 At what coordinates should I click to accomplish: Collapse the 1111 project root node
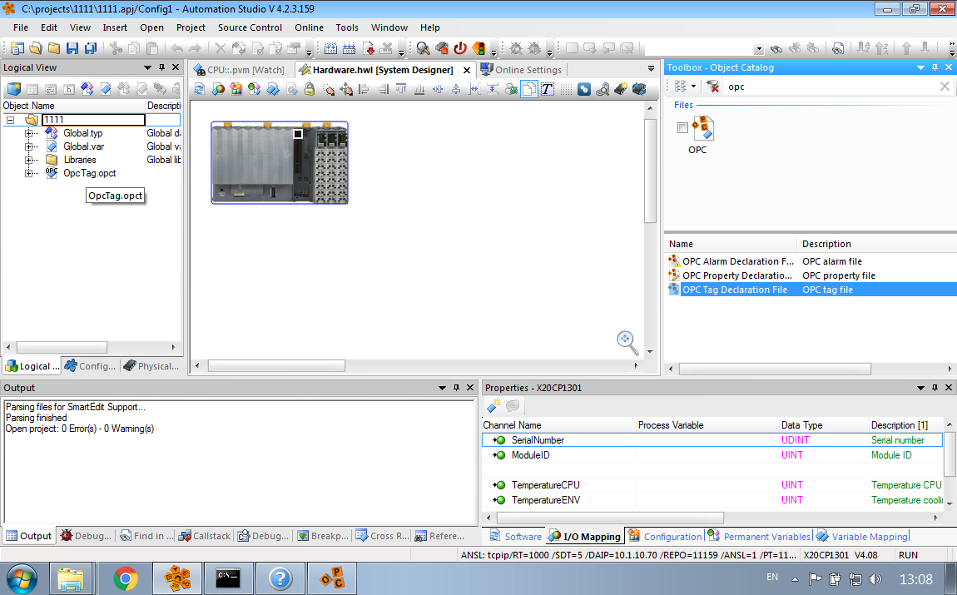coord(10,120)
